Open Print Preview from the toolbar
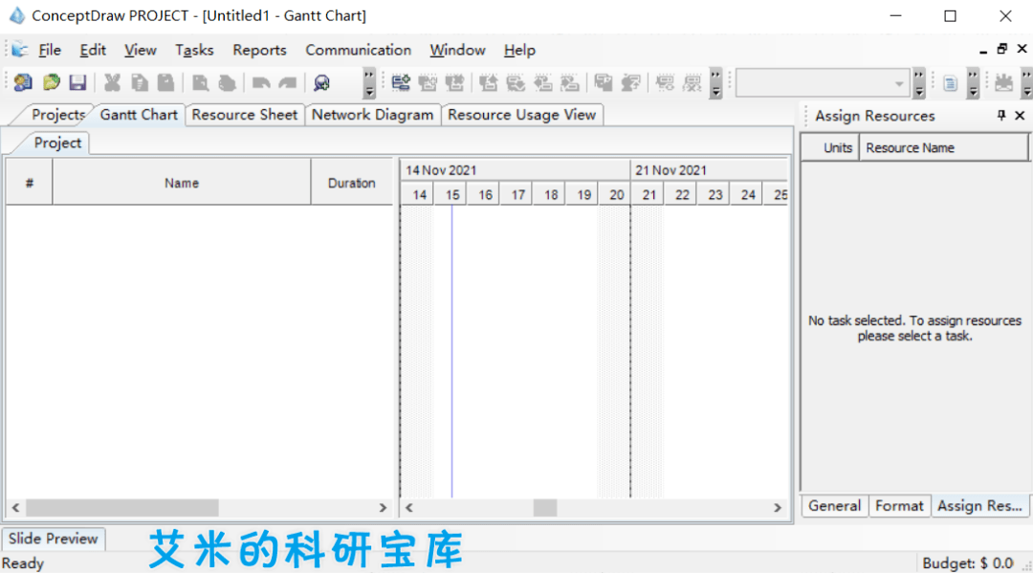The image size is (1033, 573). pos(200,82)
